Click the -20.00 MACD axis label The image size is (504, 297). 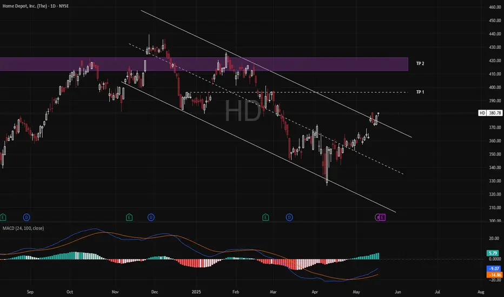click(x=494, y=280)
